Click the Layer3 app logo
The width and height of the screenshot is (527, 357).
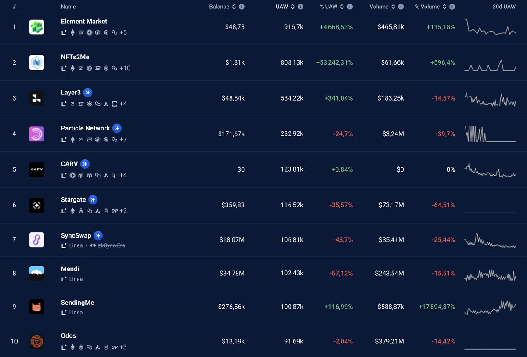pyautogui.click(x=36, y=98)
